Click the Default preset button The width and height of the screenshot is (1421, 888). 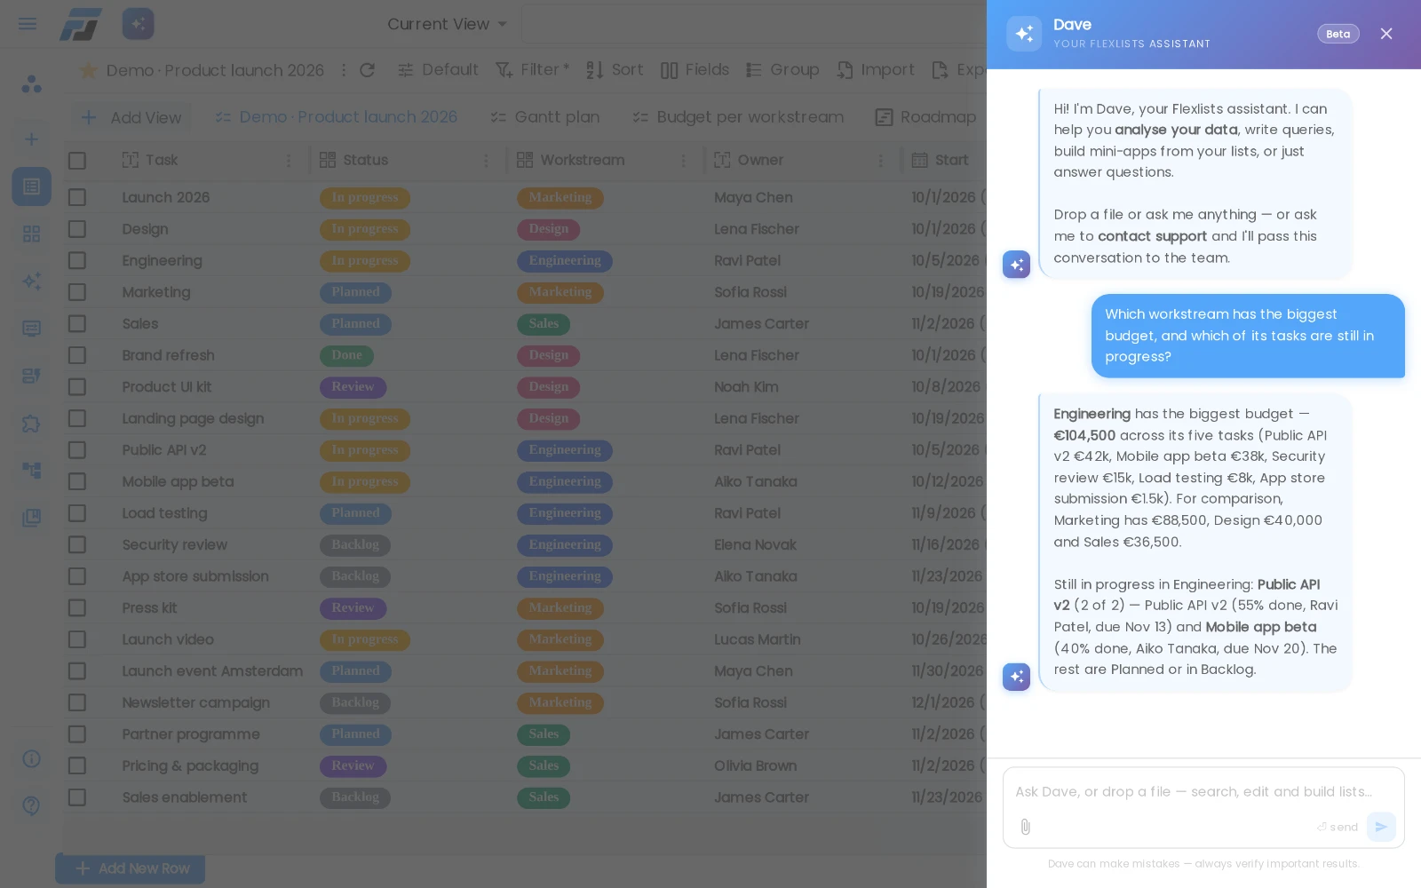(438, 70)
